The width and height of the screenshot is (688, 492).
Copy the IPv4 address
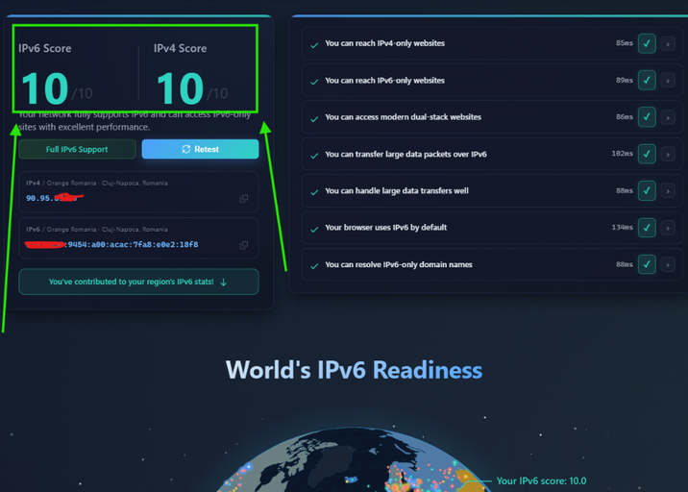pyautogui.click(x=244, y=199)
